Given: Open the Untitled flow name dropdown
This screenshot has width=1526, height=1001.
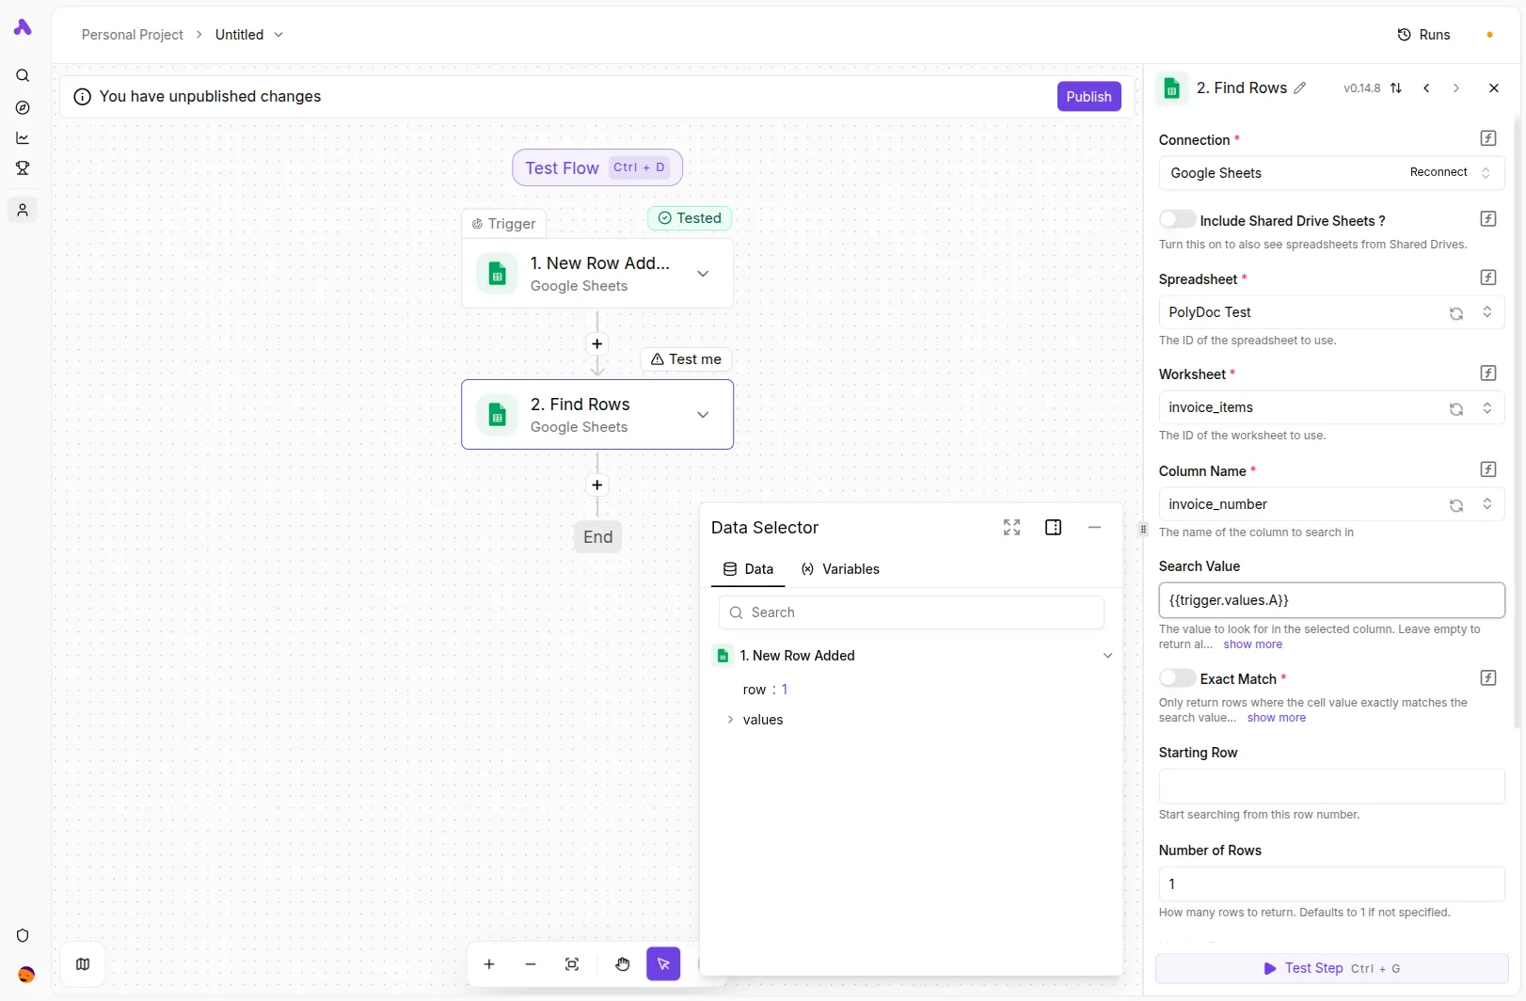Looking at the screenshot, I should pos(278,35).
